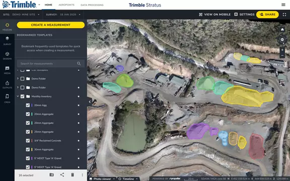Click yellow color bar of 30mm Aggregate

click(32, 150)
